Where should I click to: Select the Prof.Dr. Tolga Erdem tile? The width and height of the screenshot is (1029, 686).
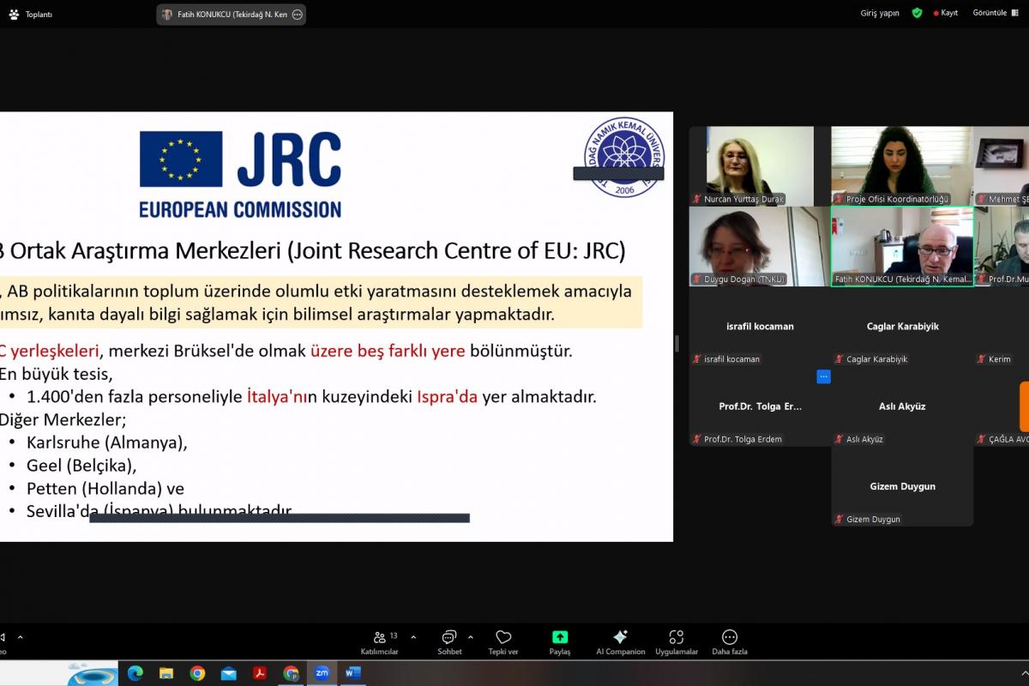(760, 406)
